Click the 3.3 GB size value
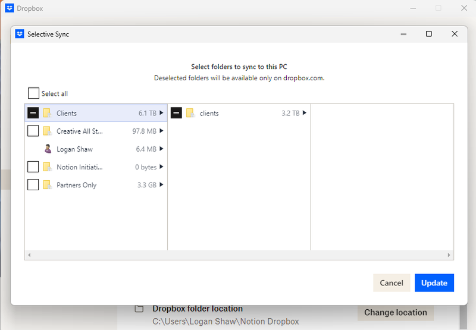This screenshot has height=330, width=476. point(147,185)
